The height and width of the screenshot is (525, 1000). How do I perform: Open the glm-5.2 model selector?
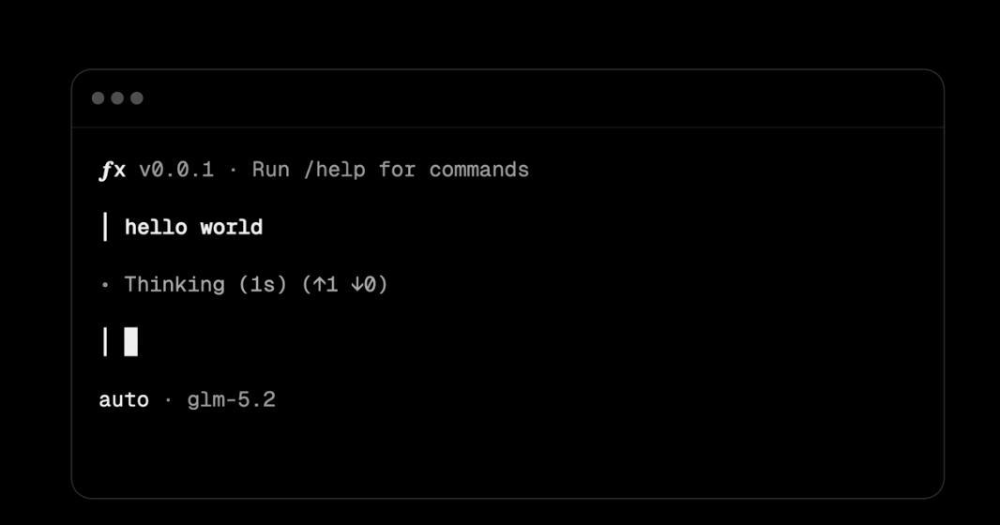(232, 400)
